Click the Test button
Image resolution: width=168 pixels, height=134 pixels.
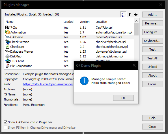click(x=152, y=50)
